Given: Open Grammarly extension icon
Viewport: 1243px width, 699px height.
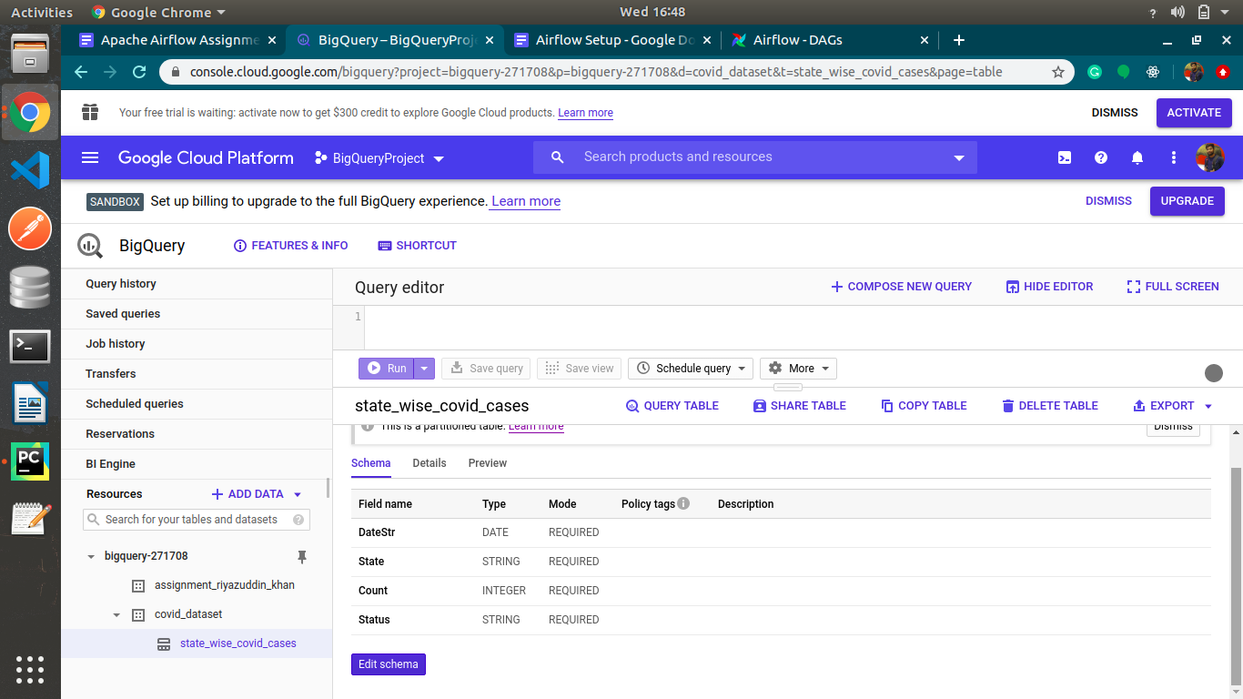Looking at the screenshot, I should [1095, 72].
